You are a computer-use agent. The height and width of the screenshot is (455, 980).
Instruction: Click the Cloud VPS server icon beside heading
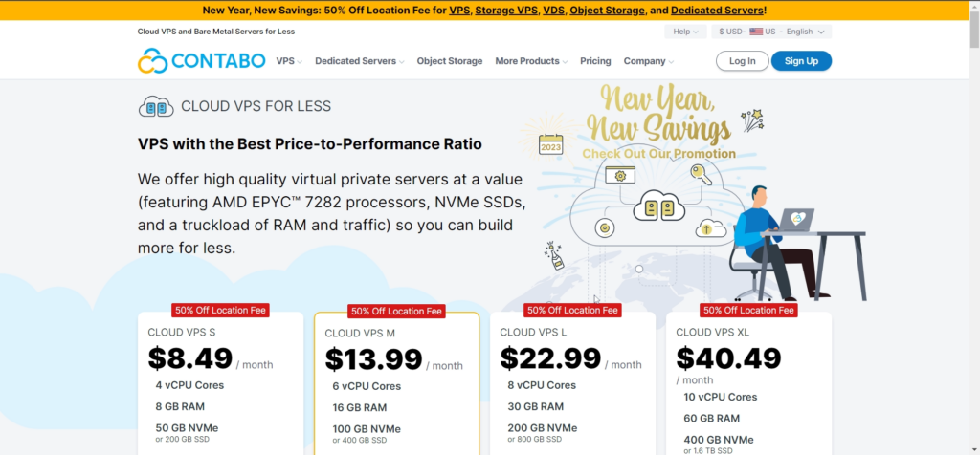tap(156, 107)
